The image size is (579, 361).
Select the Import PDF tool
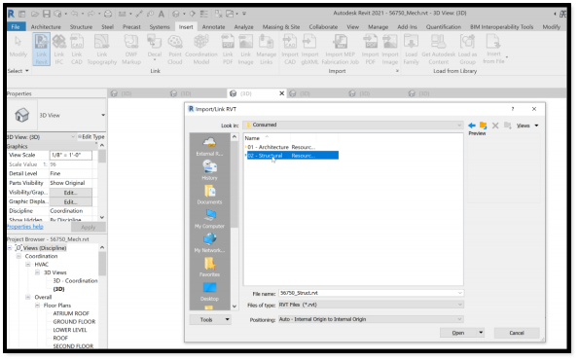[371, 50]
